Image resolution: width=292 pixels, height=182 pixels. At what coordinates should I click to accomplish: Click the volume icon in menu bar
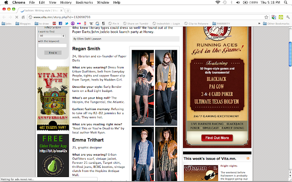pyautogui.click(x=238, y=2)
